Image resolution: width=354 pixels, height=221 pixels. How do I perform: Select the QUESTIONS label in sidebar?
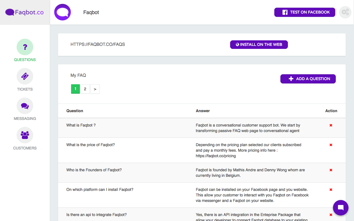25,60
